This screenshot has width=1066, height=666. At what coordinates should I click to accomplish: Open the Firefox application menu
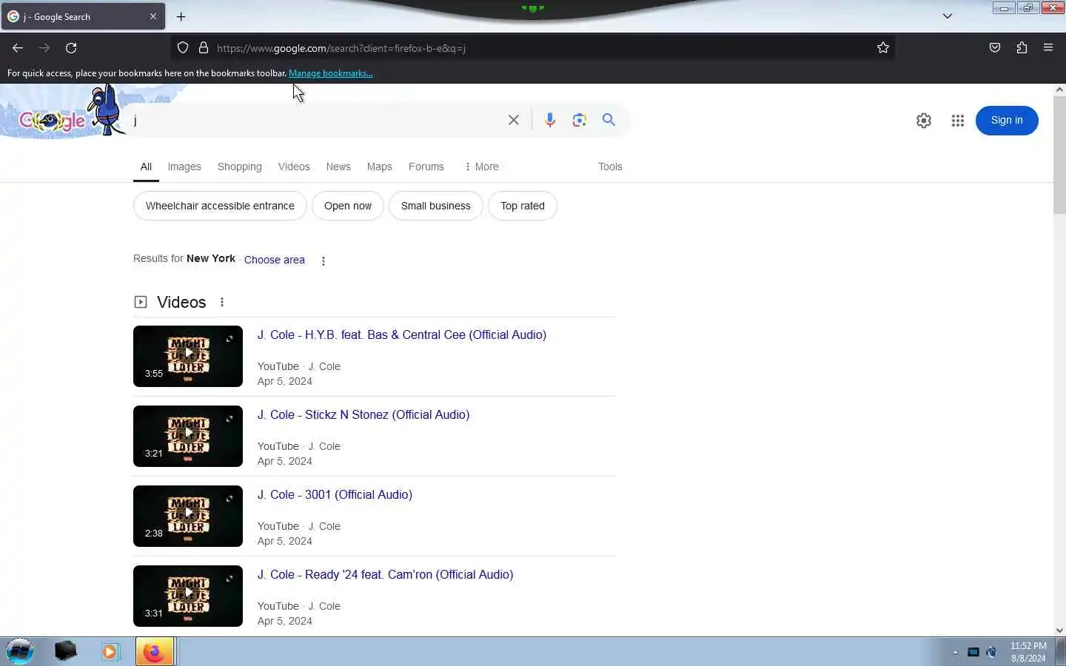1048,48
